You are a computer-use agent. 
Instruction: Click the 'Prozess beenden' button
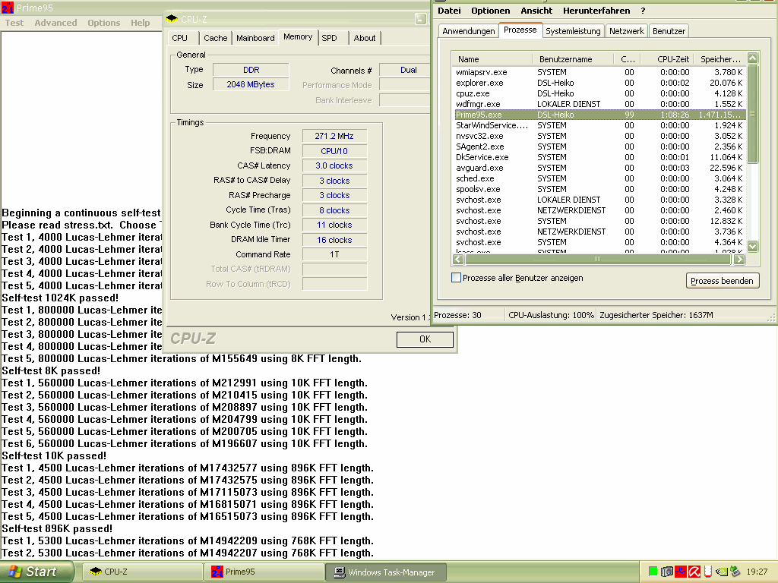pos(722,281)
